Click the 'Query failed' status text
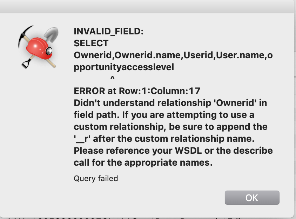Image resolution: width=296 pixels, height=219 pixels. 96,179
